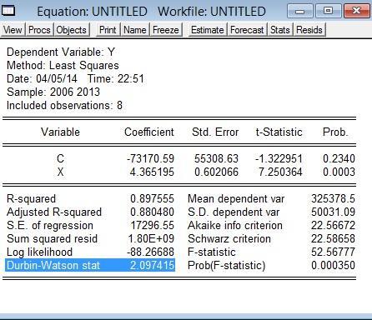
Task: Click the Print button
Action: point(108,30)
